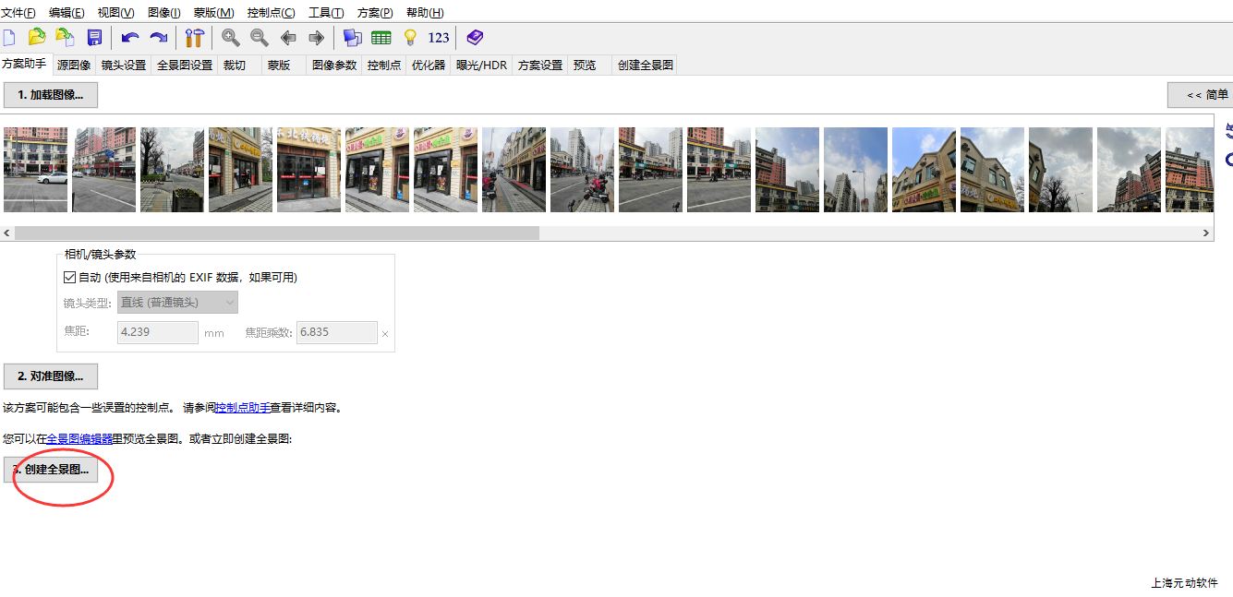Click the thumbnail strip's right scroll arrow
The image size is (1233, 597).
click(x=1206, y=233)
